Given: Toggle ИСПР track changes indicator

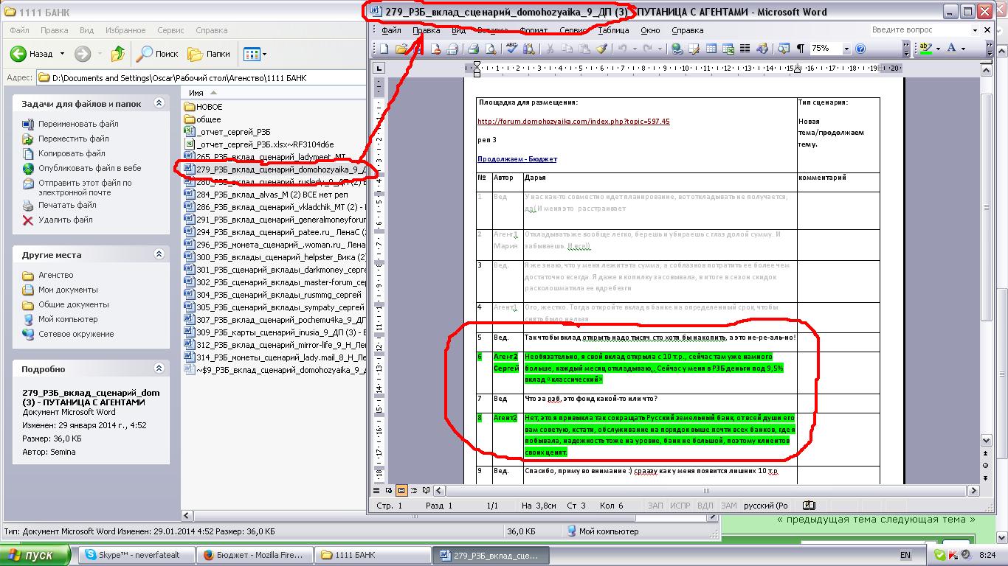Looking at the screenshot, I should [x=680, y=506].
